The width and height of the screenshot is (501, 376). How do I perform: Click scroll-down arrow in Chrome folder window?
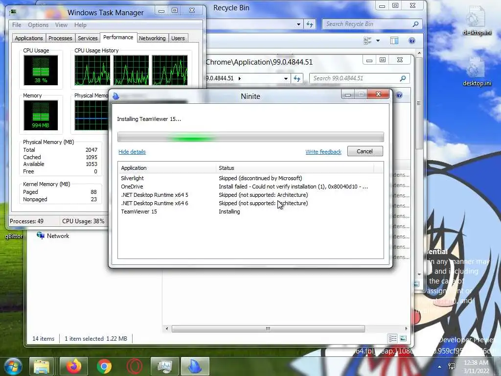(x=419, y=274)
